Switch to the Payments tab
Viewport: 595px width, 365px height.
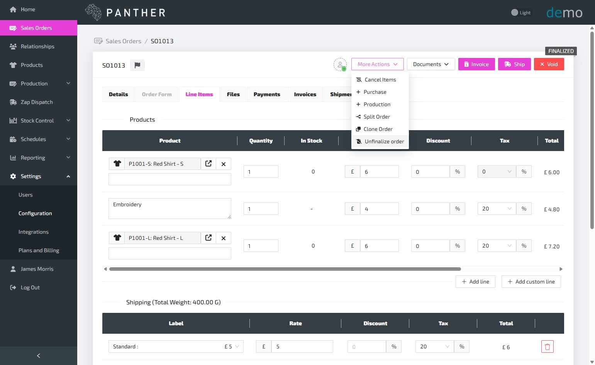tap(267, 94)
